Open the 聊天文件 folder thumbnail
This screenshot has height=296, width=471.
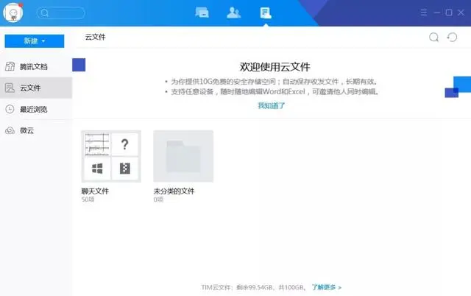pos(111,156)
